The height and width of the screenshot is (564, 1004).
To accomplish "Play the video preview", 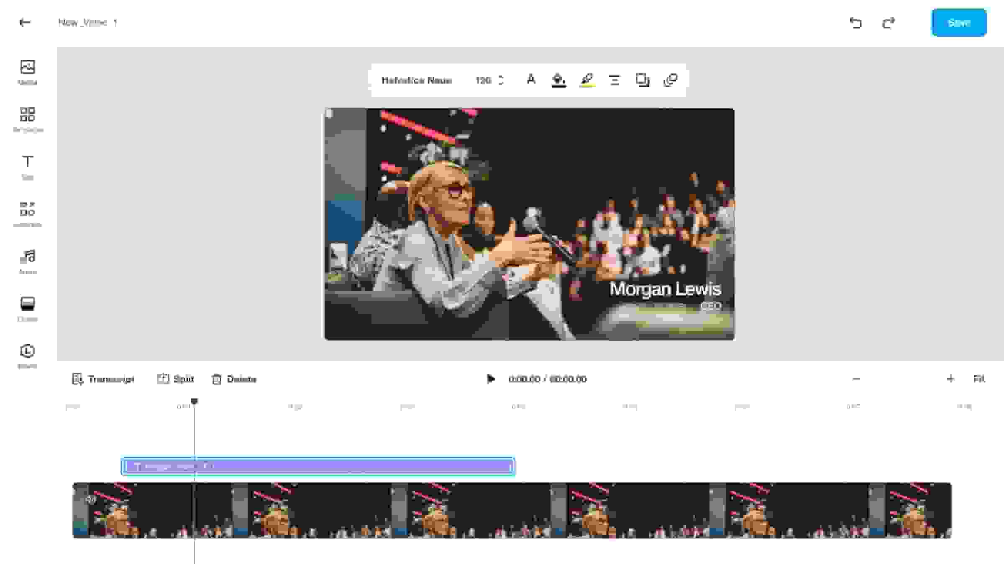I will point(491,379).
